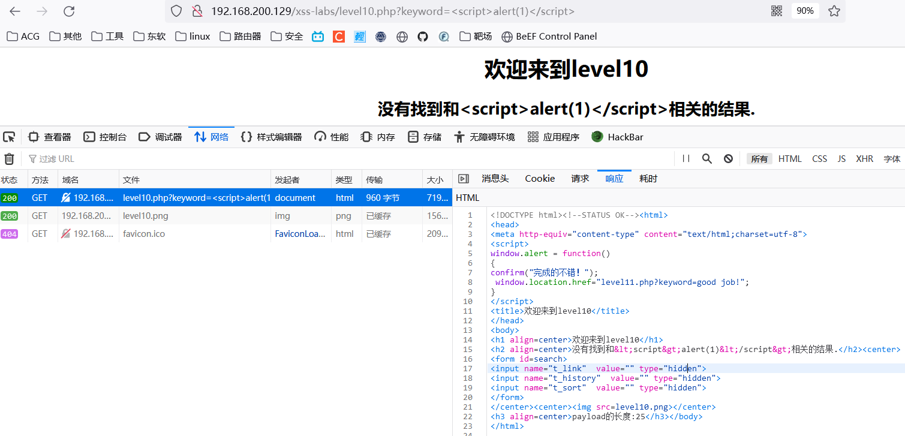
Task: Open the HackBar tab
Action: click(617, 137)
